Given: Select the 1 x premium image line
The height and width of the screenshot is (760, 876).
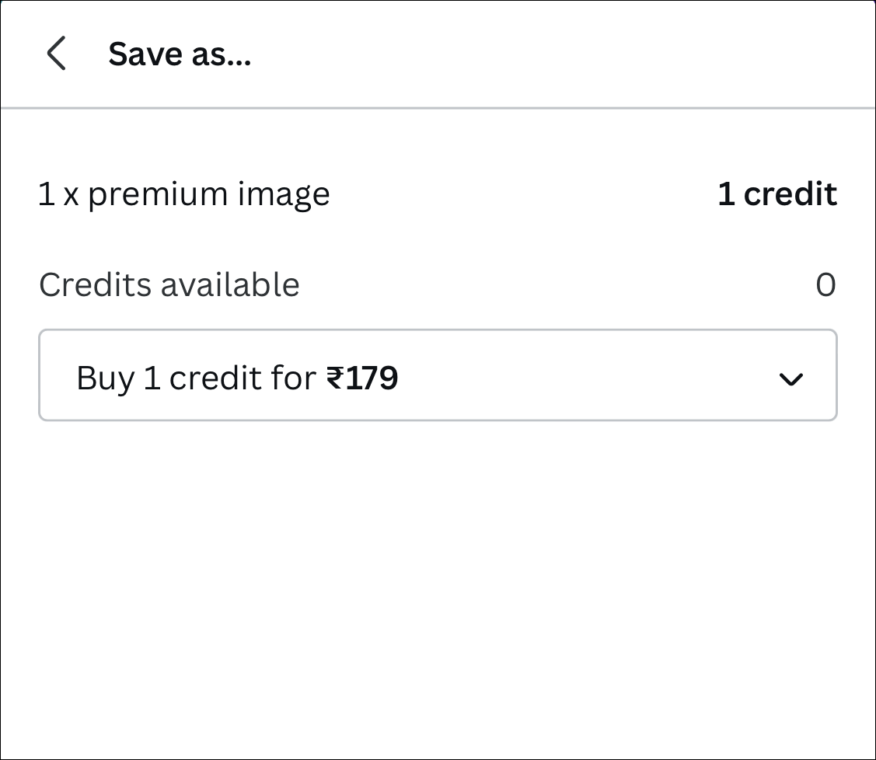Looking at the screenshot, I should pos(183,194).
